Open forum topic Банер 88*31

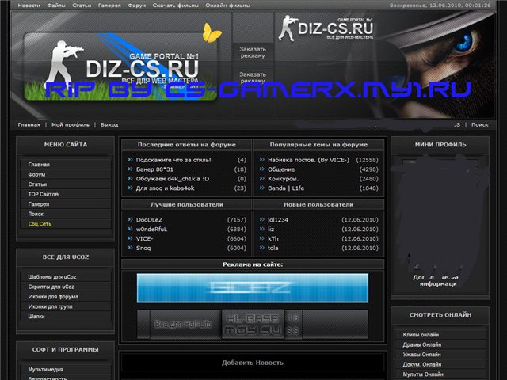pos(154,169)
